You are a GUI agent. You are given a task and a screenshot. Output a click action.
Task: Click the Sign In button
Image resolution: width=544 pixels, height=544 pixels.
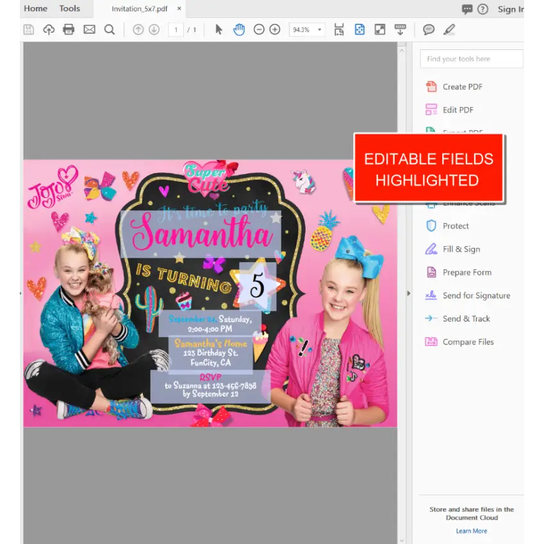pyautogui.click(x=511, y=8)
